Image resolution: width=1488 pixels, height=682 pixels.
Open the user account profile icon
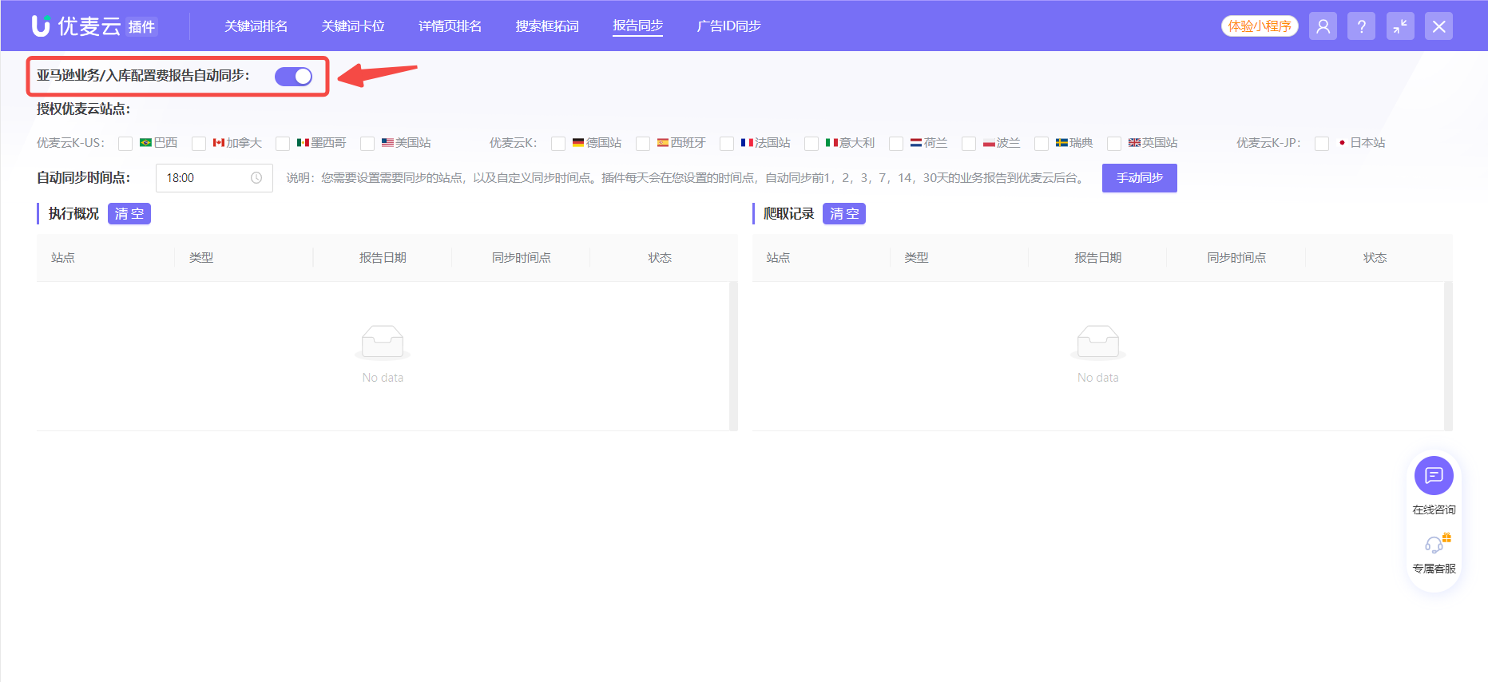click(x=1323, y=26)
